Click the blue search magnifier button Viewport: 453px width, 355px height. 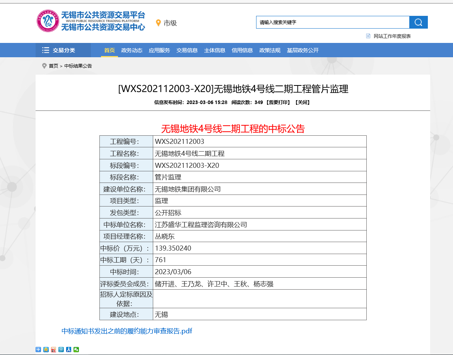418,22
